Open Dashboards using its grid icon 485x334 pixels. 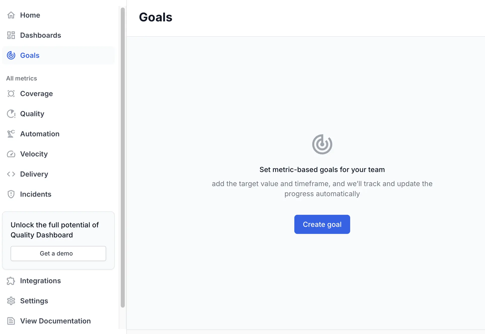11,35
